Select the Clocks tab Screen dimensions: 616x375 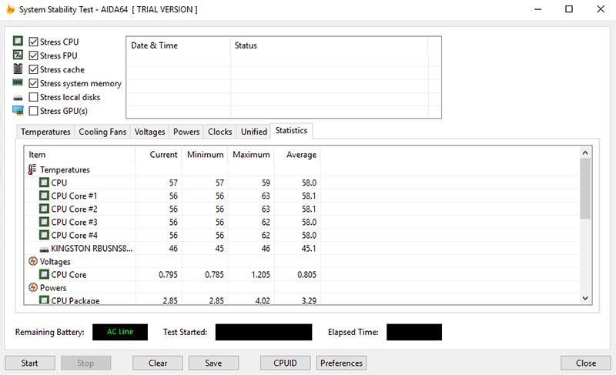220,132
